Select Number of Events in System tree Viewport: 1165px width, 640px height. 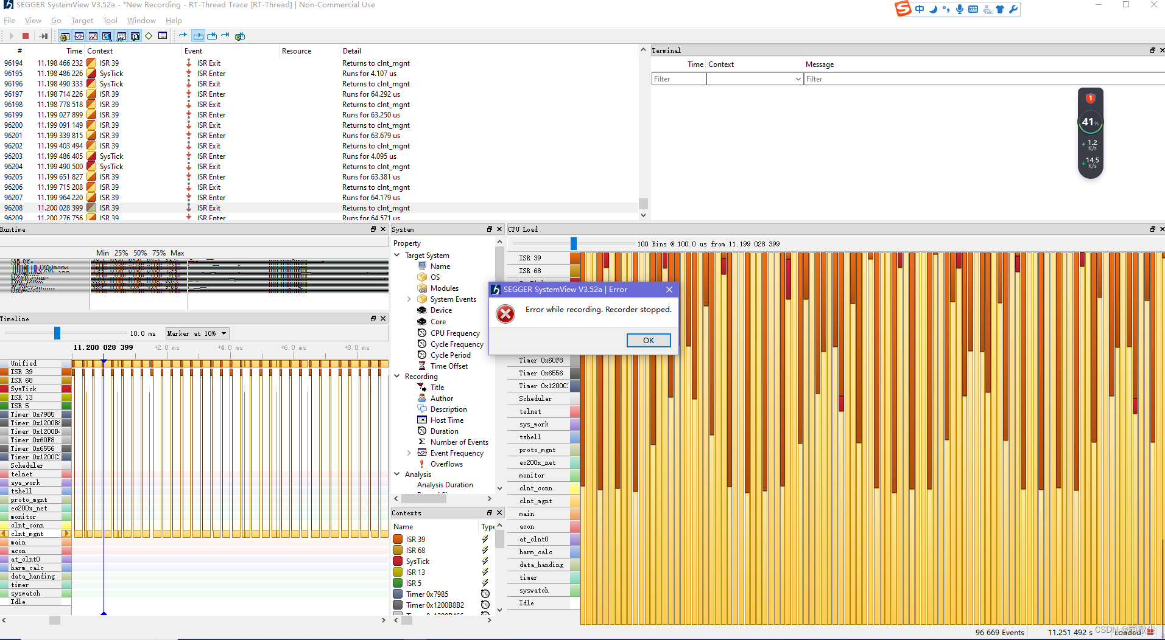(459, 442)
